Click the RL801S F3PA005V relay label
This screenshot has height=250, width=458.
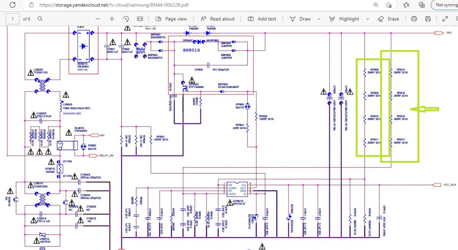[x=81, y=129]
